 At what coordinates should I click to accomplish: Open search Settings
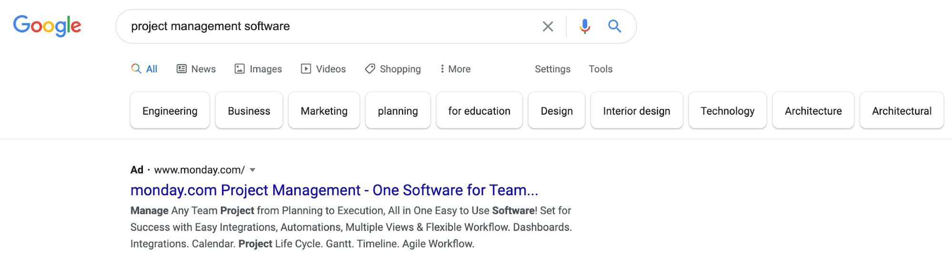point(552,69)
